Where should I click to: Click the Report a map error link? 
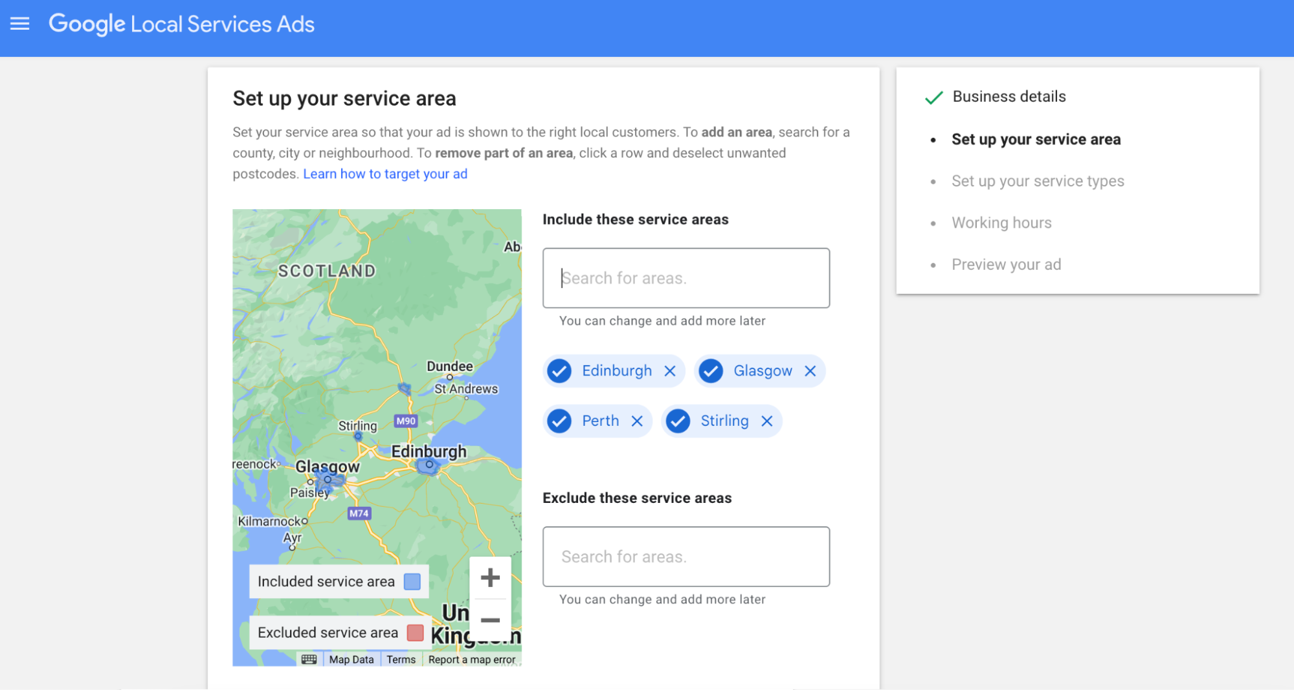(x=471, y=659)
